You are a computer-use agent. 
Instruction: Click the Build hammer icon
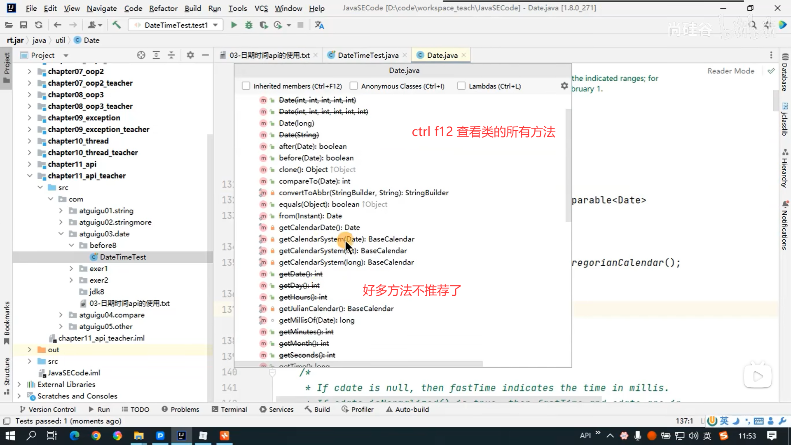[117, 25]
